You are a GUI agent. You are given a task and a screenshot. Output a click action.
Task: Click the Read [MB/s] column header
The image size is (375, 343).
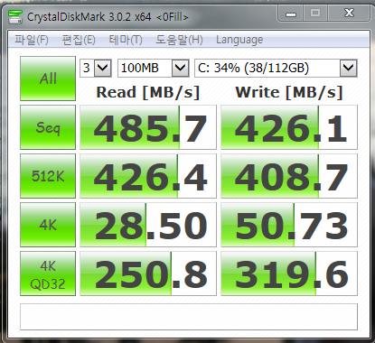click(148, 92)
